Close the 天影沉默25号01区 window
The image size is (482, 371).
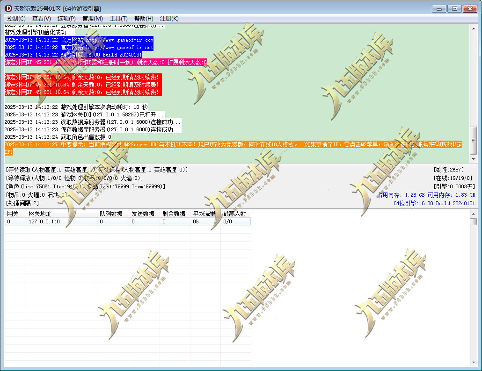click(x=470, y=8)
